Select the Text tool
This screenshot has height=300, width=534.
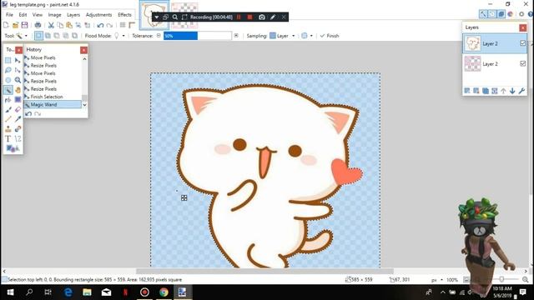(x=8, y=139)
